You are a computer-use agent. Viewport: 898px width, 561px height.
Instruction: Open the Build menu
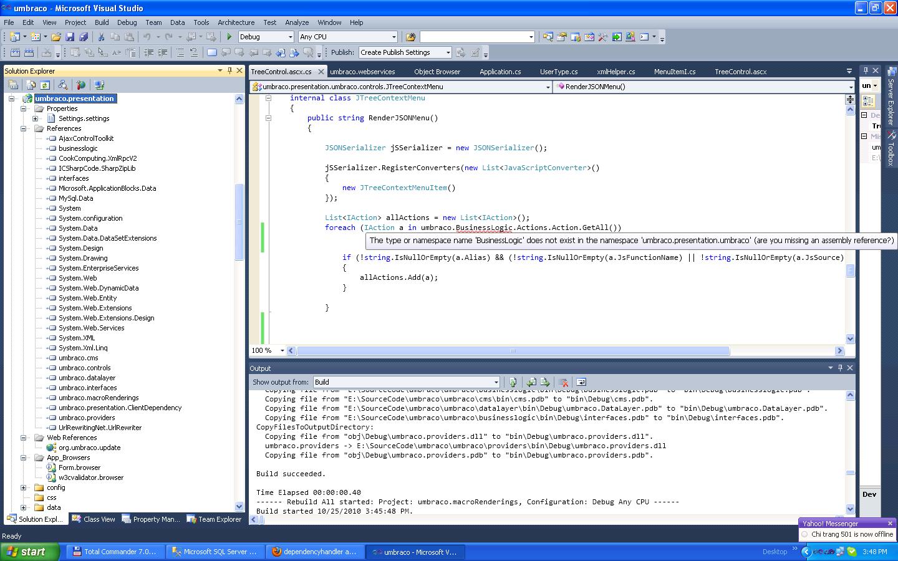[x=102, y=22]
